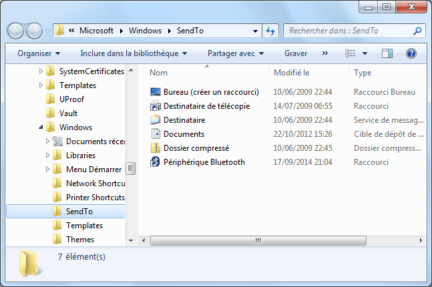Open the Partager avec menu
Screen dimensions: 432x287
236,53
